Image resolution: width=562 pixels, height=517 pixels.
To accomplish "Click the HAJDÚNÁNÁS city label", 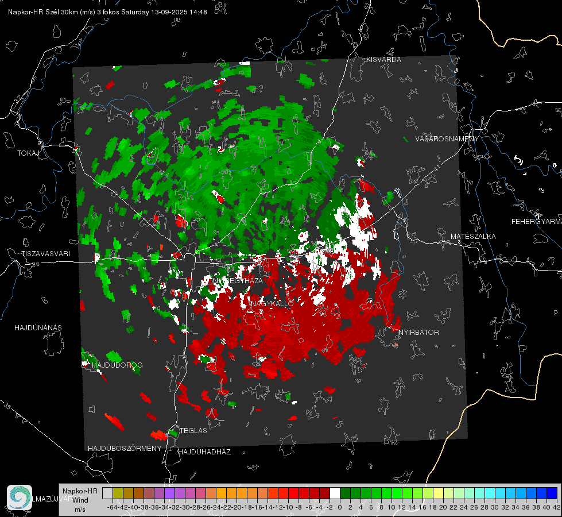I will tap(38, 327).
